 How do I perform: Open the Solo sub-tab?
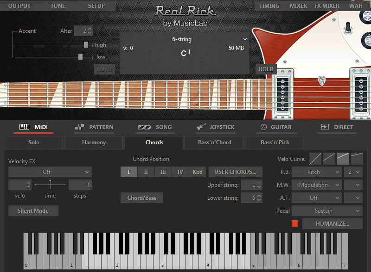33,142
